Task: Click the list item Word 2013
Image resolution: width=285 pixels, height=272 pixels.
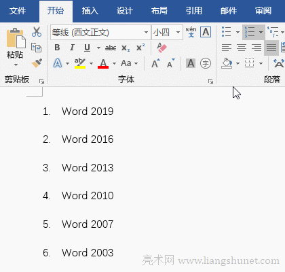Action: click(88, 168)
